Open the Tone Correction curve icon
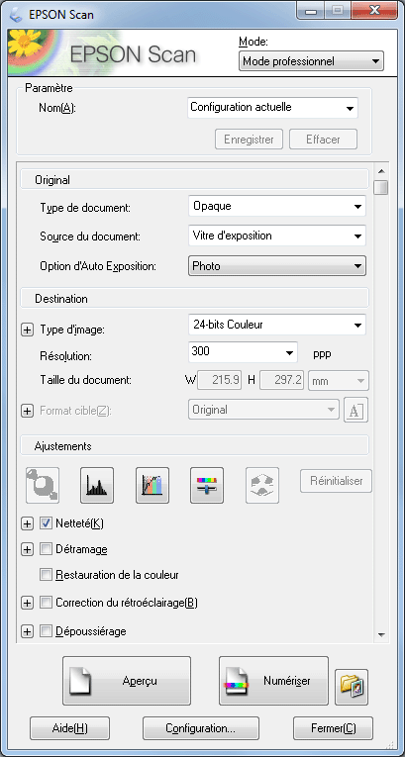The height and width of the screenshot is (757, 405). [x=152, y=485]
